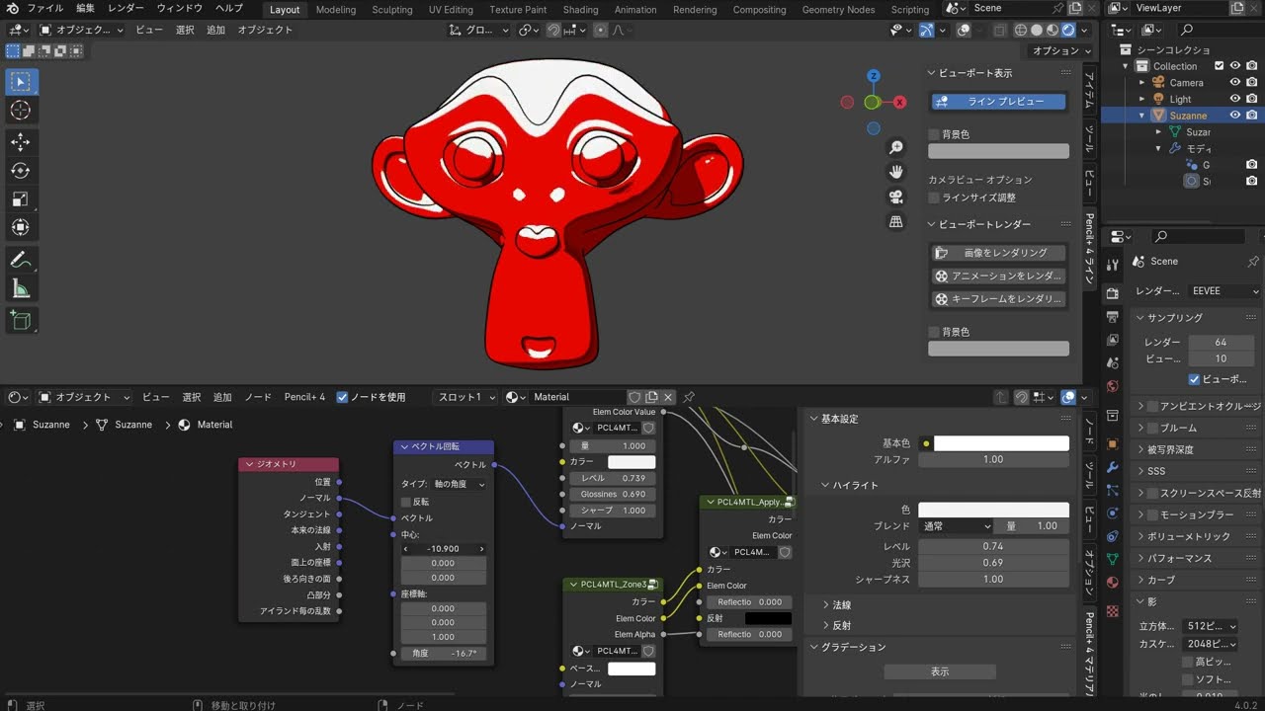The image size is (1265, 711).
Task: Click the viewport zoom magnifier icon
Action: [x=896, y=147]
